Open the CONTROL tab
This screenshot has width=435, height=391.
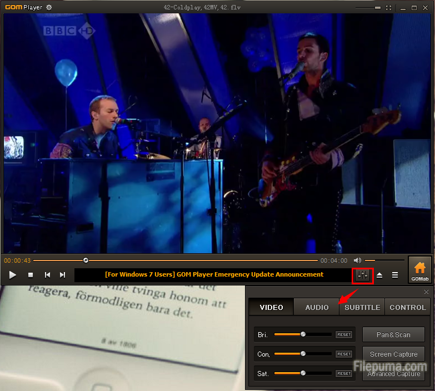pos(407,307)
